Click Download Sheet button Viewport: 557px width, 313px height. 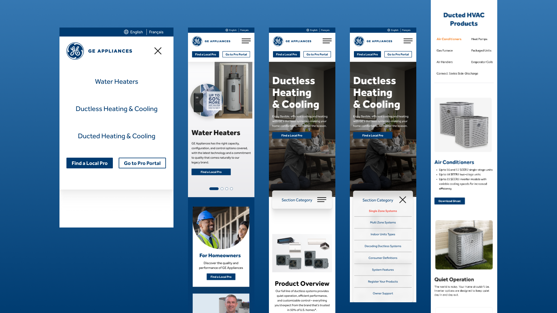point(449,201)
